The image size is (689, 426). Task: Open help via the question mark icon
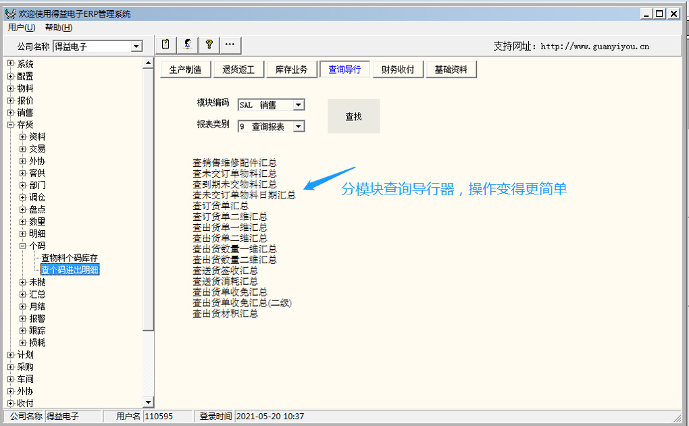(209, 45)
